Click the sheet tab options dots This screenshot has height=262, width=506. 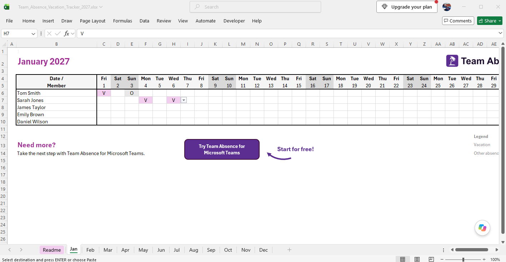(x=444, y=250)
